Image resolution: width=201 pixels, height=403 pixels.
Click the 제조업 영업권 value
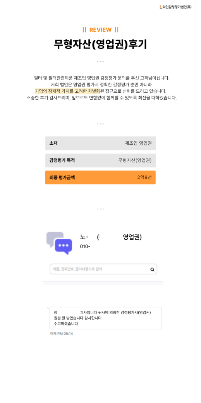pyautogui.click(x=138, y=143)
